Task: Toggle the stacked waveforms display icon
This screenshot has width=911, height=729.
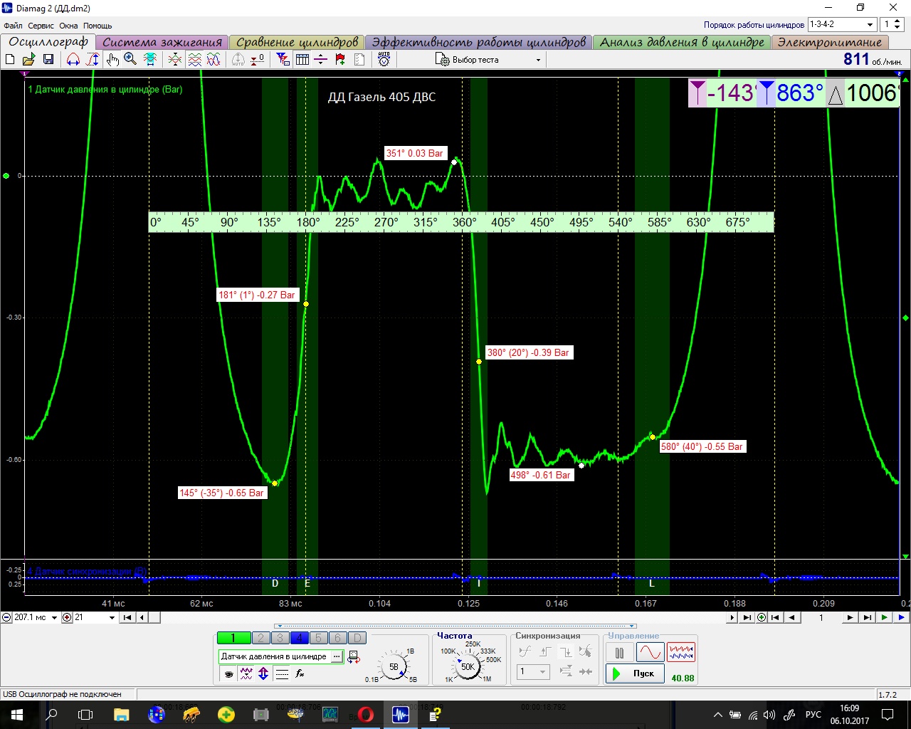Action: pyautogui.click(x=194, y=59)
